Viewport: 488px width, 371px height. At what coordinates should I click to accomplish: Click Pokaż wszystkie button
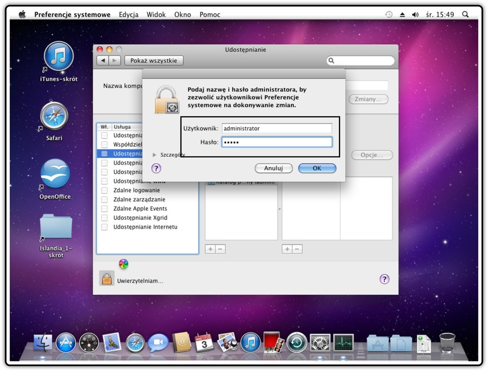click(154, 60)
